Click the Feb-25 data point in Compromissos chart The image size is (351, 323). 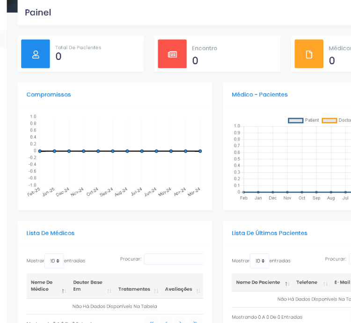[40, 151]
